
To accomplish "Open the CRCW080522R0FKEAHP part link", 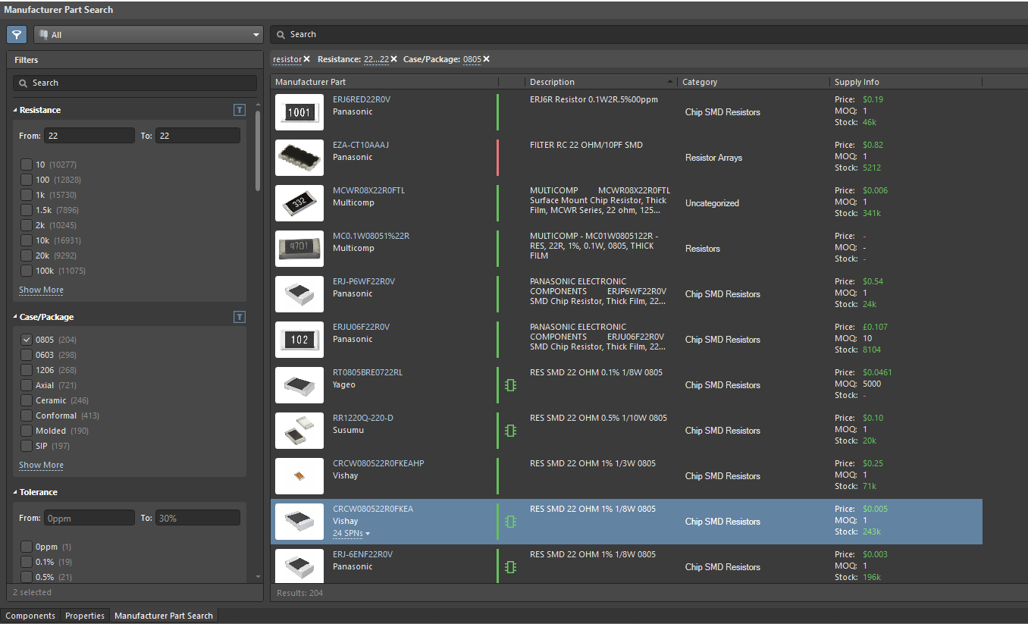I will tap(378, 463).
